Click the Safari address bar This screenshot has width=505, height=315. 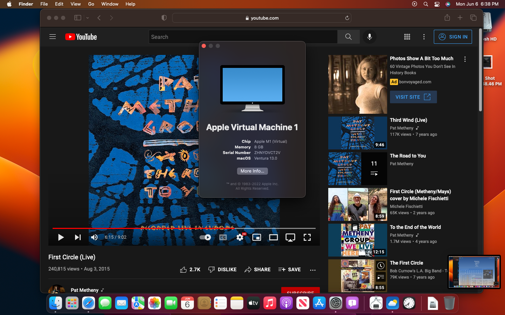coord(262,18)
